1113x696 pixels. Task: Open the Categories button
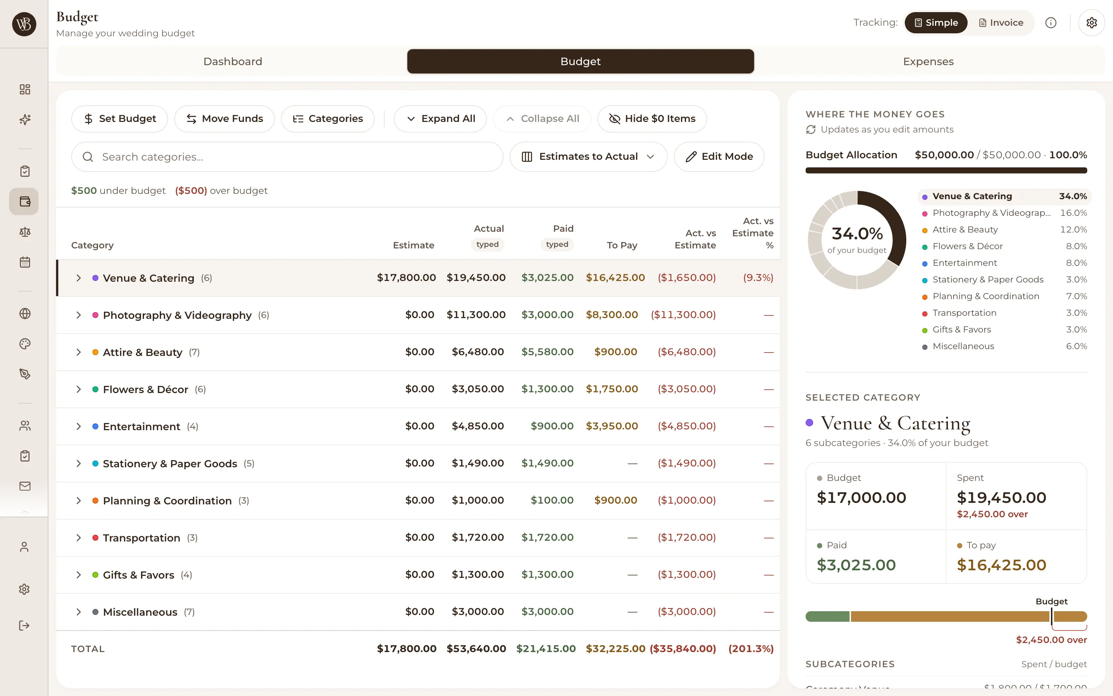[x=327, y=119]
